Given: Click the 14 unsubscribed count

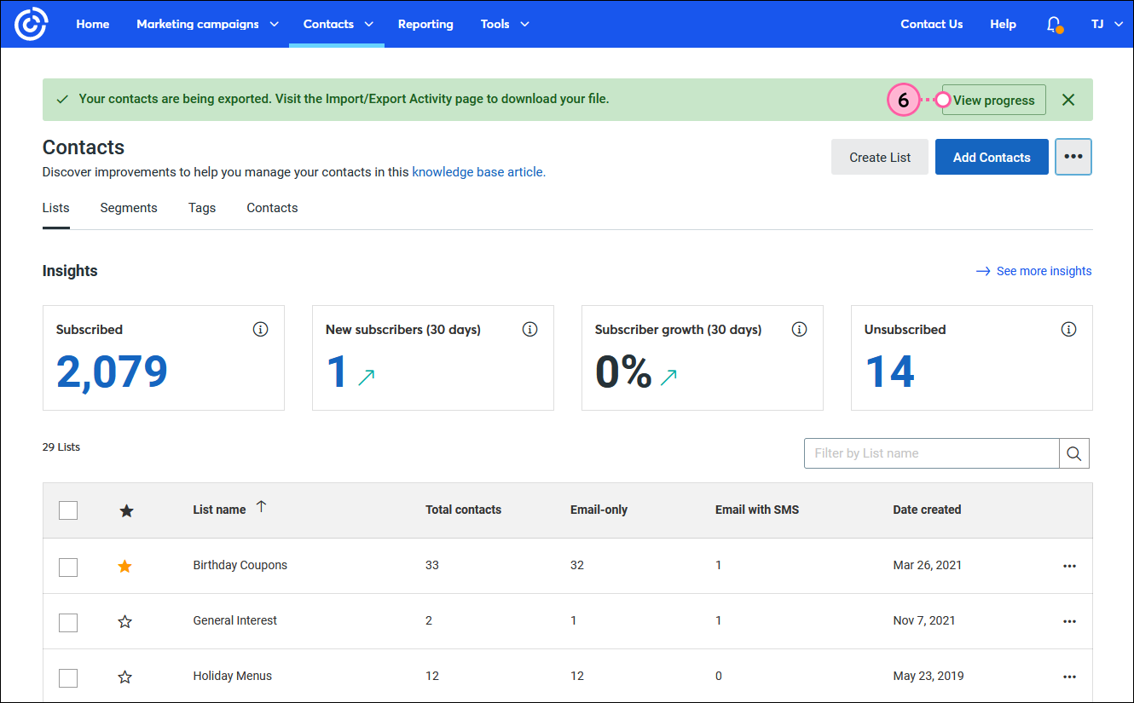Looking at the screenshot, I should pyautogui.click(x=889, y=372).
